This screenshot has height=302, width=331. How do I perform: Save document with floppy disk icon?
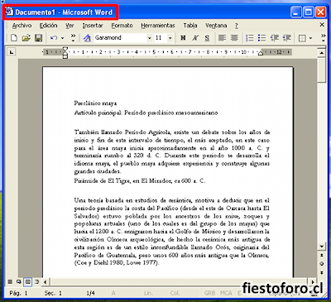coord(38,38)
